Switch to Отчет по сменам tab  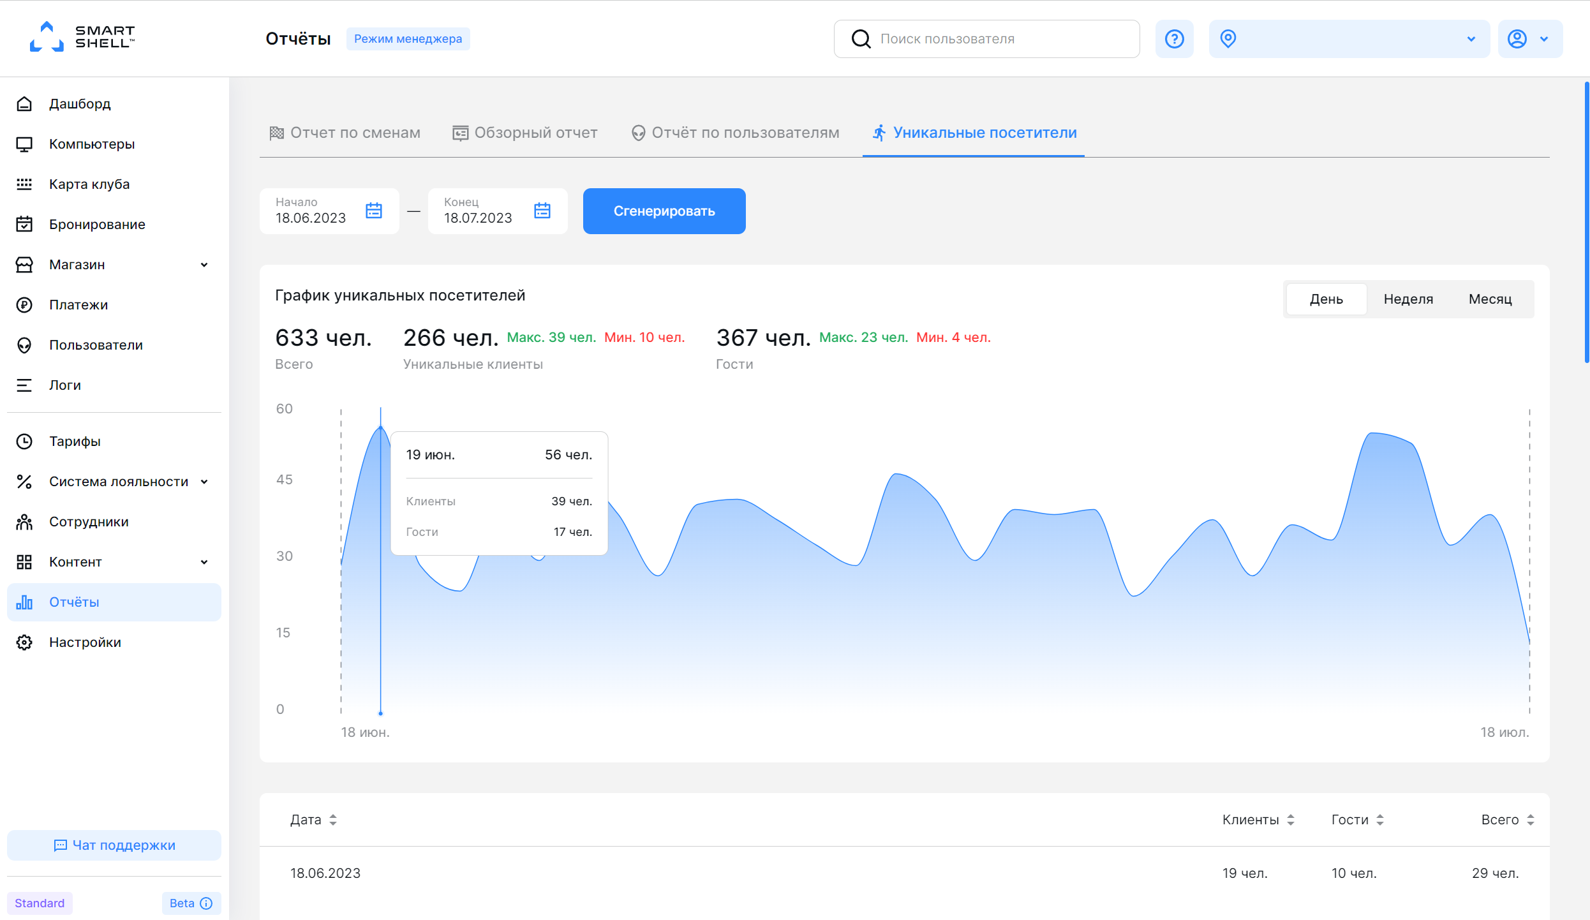[x=345, y=133]
